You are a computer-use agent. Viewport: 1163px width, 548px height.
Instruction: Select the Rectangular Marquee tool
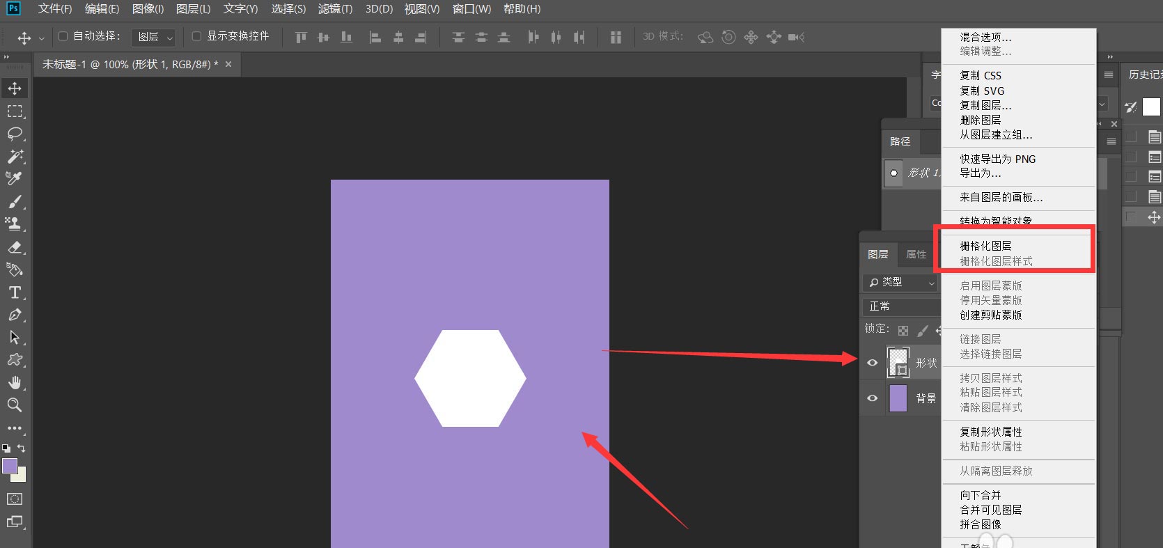coord(15,111)
